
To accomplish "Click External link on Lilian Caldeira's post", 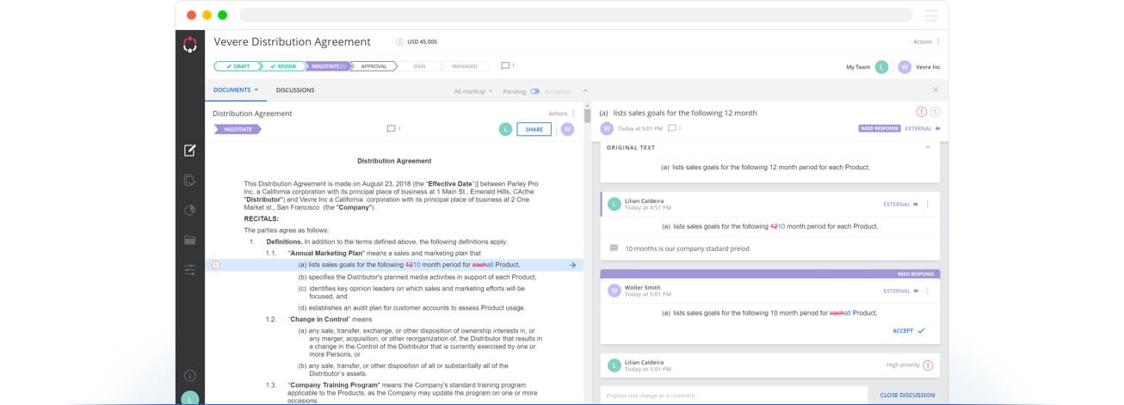I will 901,205.
